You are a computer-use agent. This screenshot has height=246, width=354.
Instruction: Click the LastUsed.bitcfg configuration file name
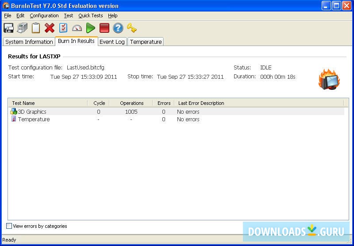click(85, 68)
